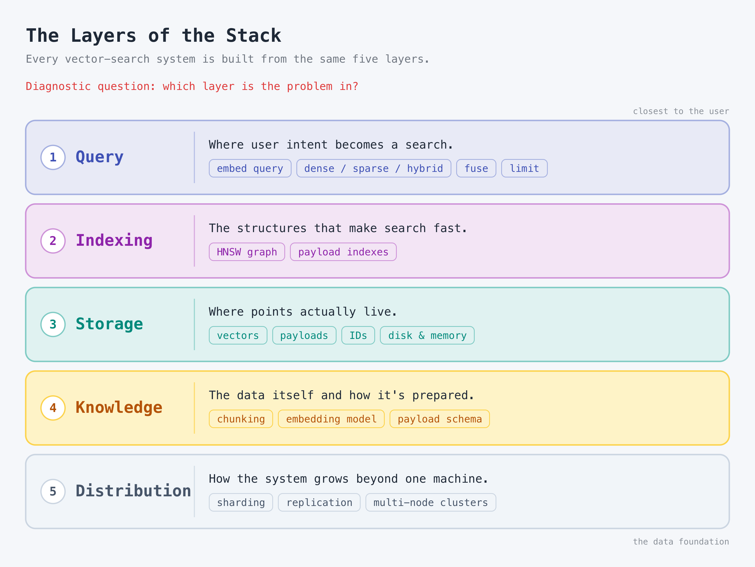
Task: Click 'The data itself and how it's prepared.'
Action: point(342,395)
